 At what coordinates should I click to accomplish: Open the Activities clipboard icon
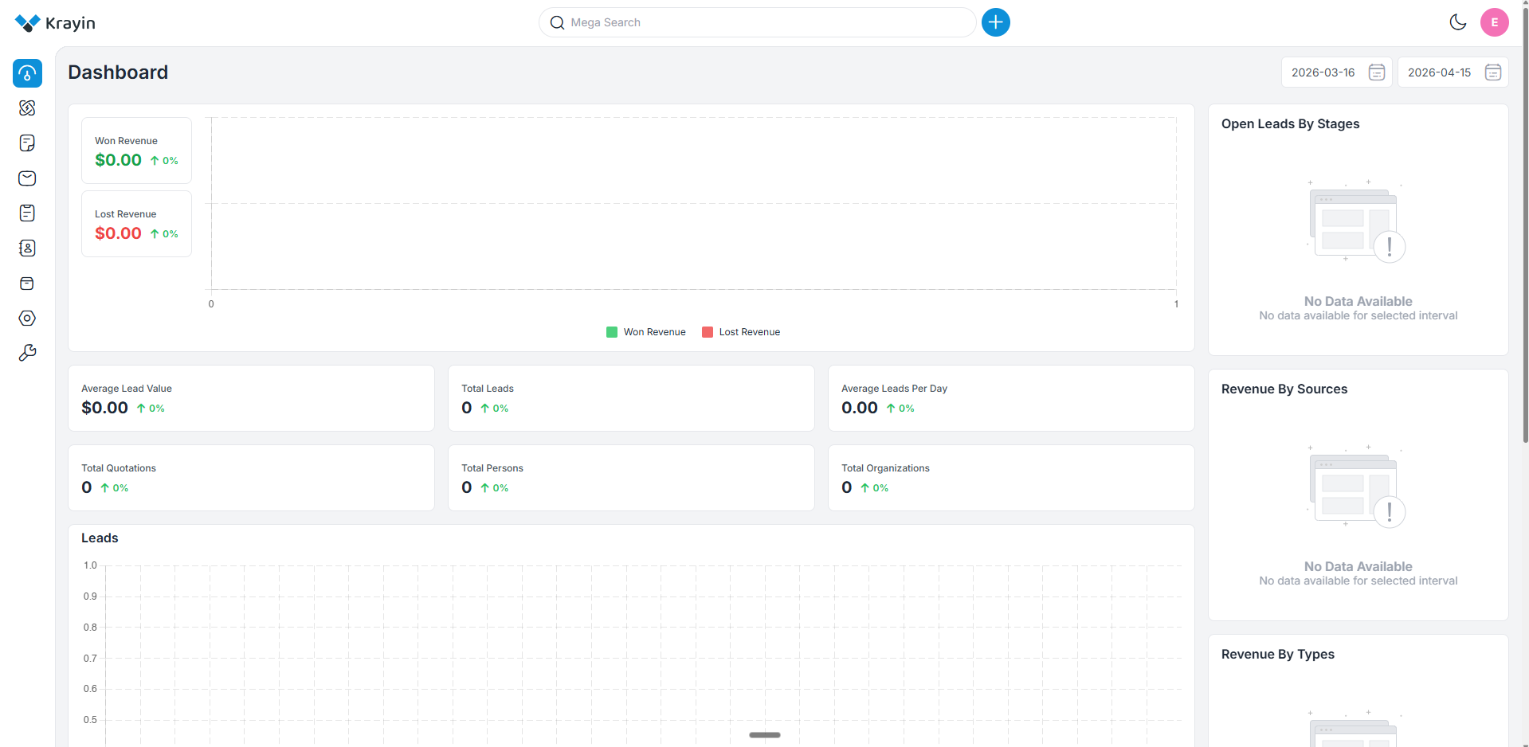[27, 213]
